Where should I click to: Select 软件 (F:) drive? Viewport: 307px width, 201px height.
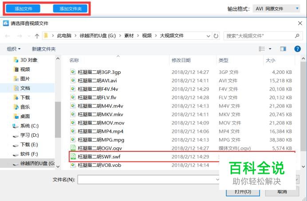tap(25, 154)
